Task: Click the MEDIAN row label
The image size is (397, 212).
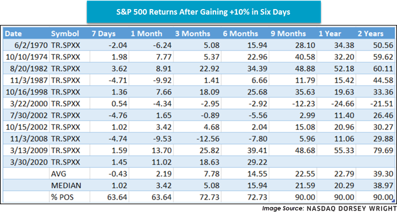Action: pyautogui.click(x=66, y=185)
